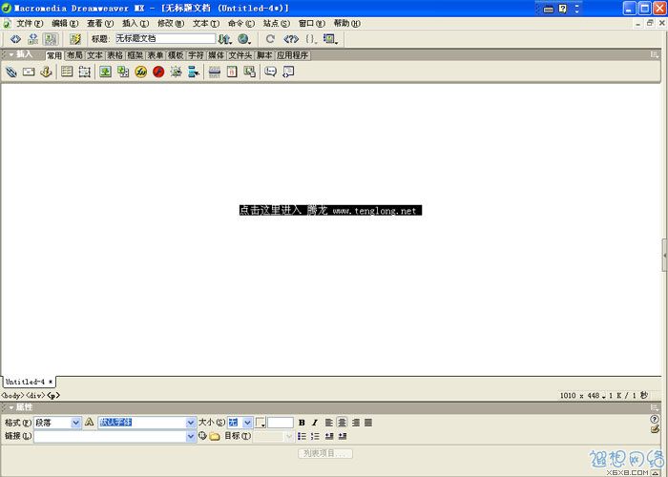This screenshot has width=668, height=477.
Task: Expand the side panel group handle
Action: [664, 256]
